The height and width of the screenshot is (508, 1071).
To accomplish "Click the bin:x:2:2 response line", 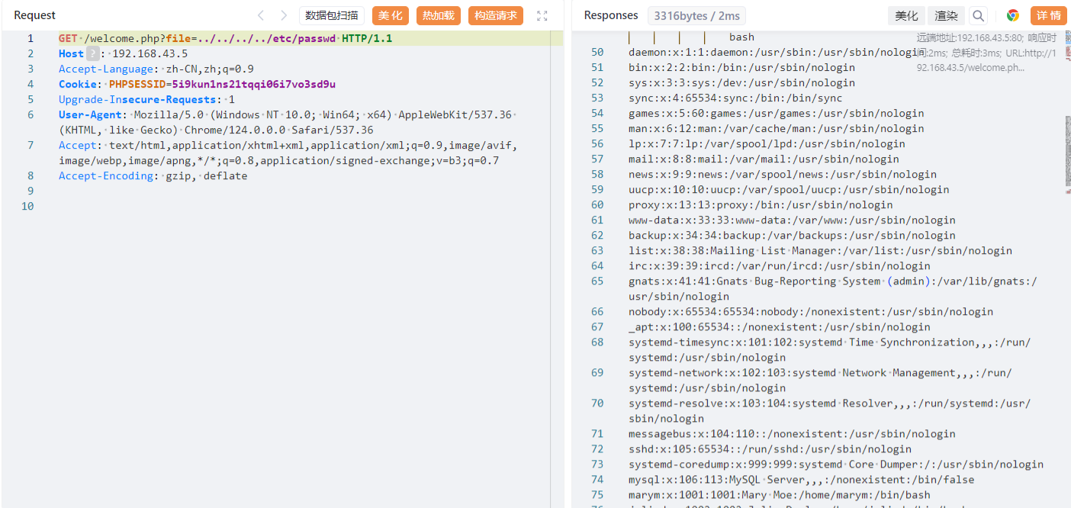I will click(x=741, y=67).
